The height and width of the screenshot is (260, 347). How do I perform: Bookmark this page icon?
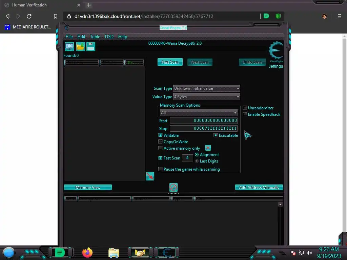click(x=56, y=16)
